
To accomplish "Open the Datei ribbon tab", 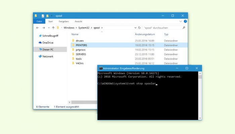I will (x=39, y=21).
